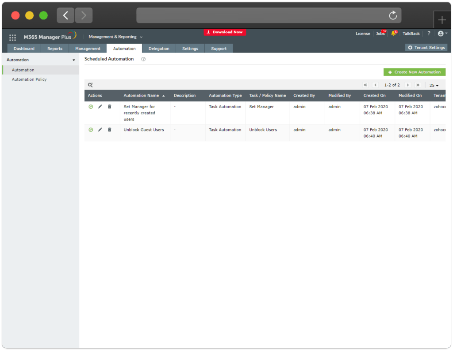Collapse the Automation sidebar section
This screenshot has height=350, width=453.
pyautogui.click(x=74, y=60)
